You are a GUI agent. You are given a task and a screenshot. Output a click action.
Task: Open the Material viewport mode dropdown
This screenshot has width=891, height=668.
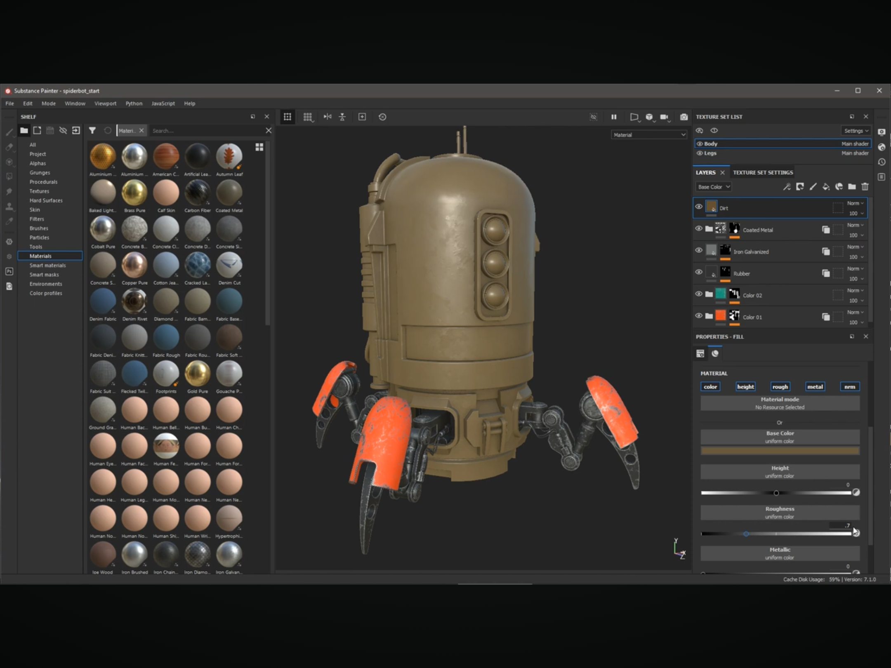[649, 135]
